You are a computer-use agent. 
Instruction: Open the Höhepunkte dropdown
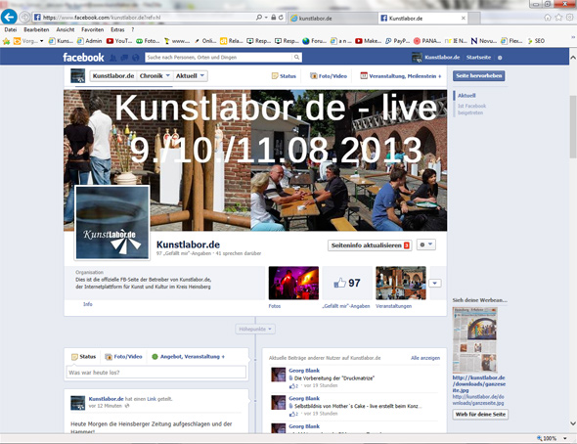pos(255,329)
